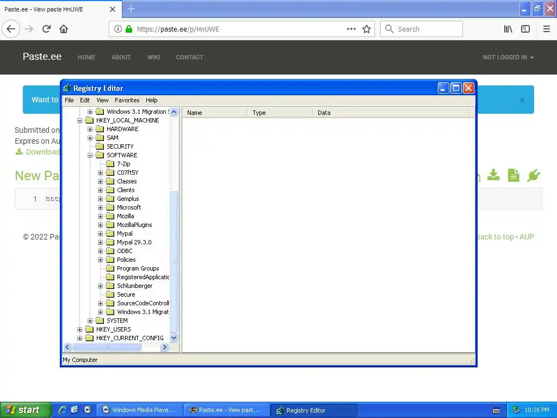Click ABOUT in Paste.ee navigation
Viewport: 557px width, 418px height.
[x=121, y=57]
